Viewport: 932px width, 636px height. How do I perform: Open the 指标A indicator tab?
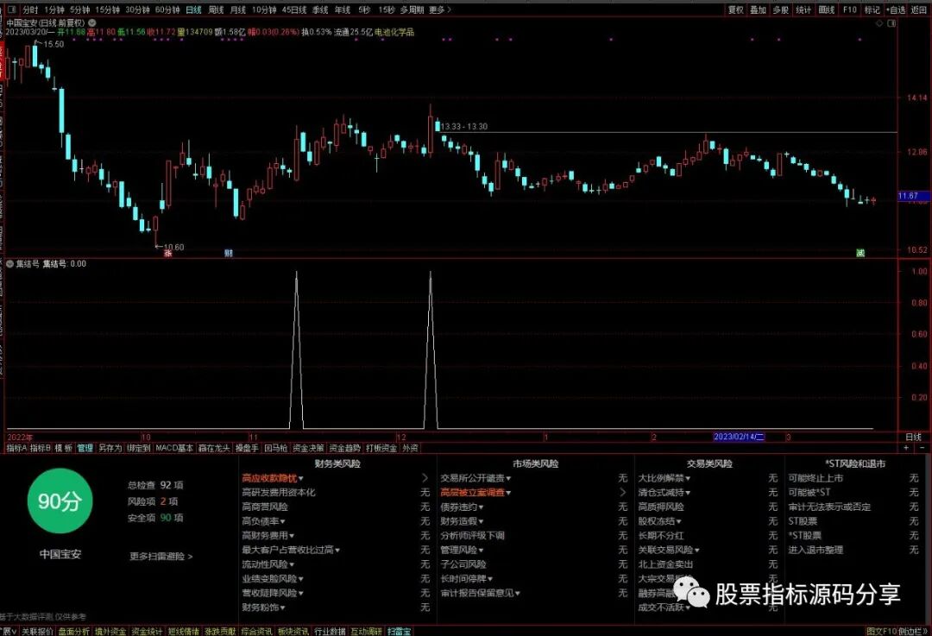coord(16,448)
